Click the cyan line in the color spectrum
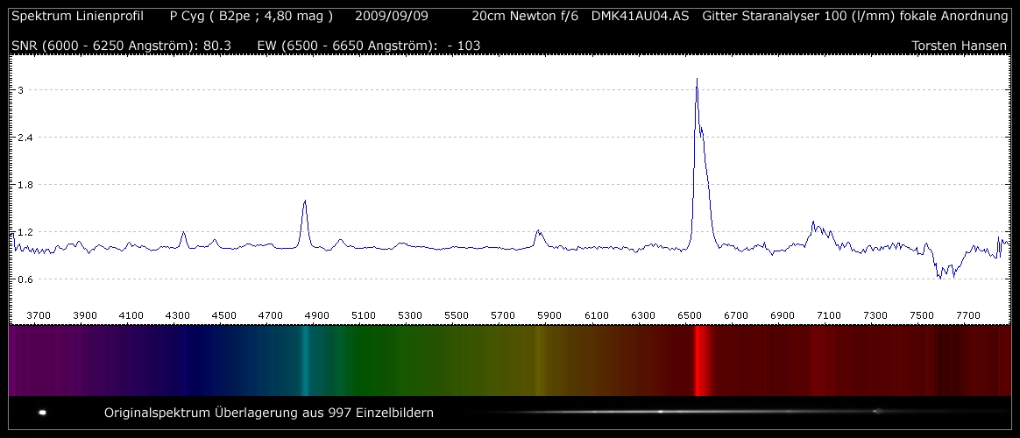This screenshot has width=1020, height=438. pyautogui.click(x=305, y=360)
